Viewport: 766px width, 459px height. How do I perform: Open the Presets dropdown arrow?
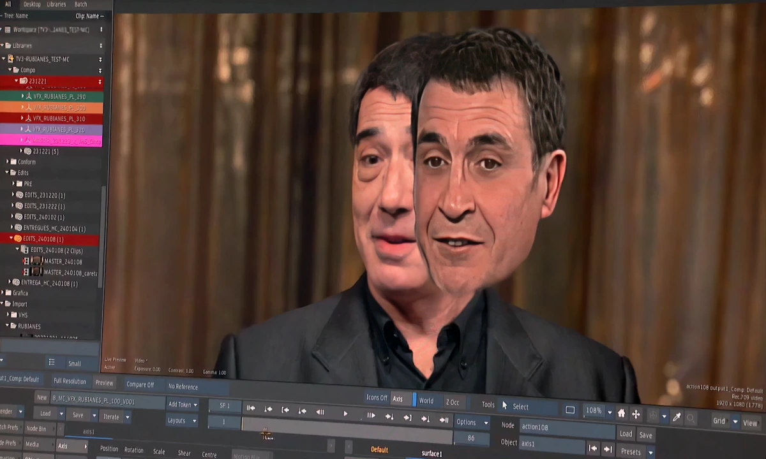(x=650, y=452)
